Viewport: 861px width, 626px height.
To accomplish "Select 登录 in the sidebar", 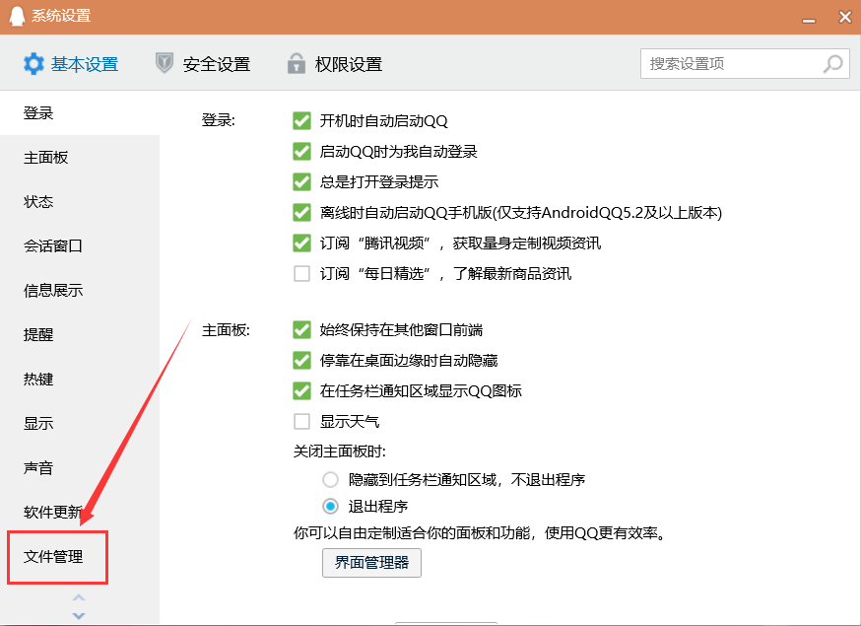I will tap(80, 112).
